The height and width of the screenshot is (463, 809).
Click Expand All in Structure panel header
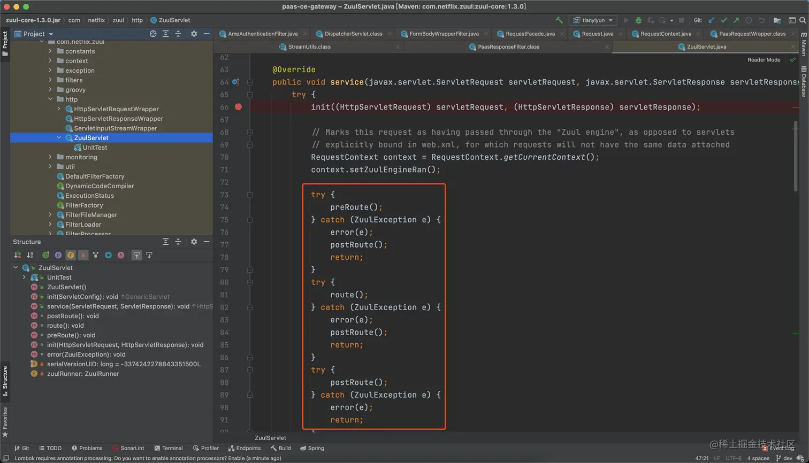click(165, 242)
